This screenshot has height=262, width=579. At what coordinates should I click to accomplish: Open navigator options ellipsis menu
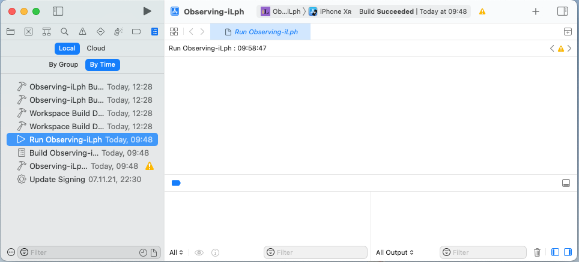(11, 252)
